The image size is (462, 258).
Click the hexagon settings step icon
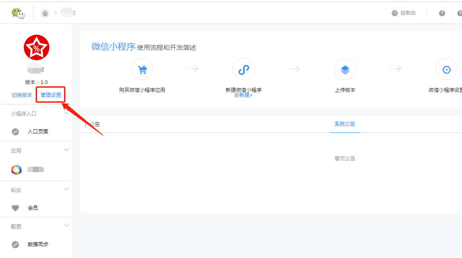click(x=446, y=69)
